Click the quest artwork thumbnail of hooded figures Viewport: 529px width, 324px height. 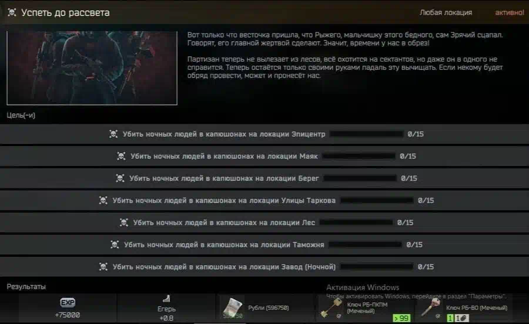[x=92, y=68]
